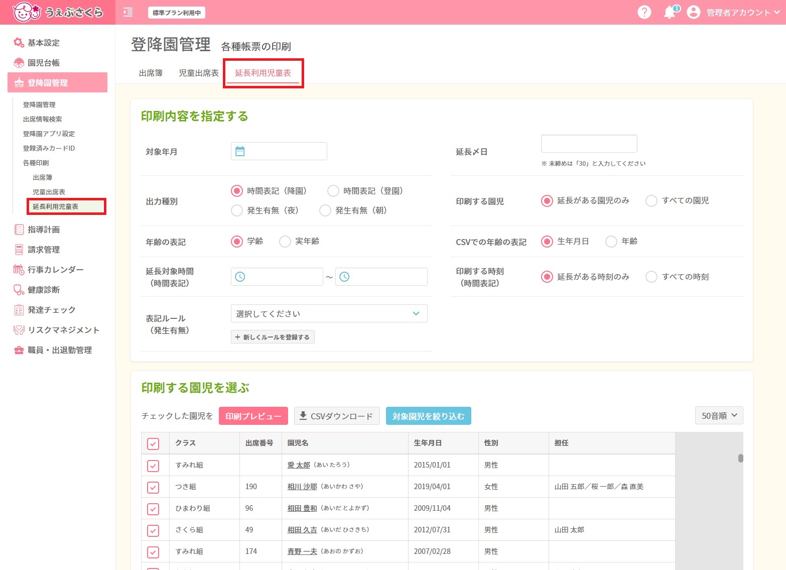The width and height of the screenshot is (786, 570).
Task: Click 新しくルールを登録する button
Action: tap(273, 337)
